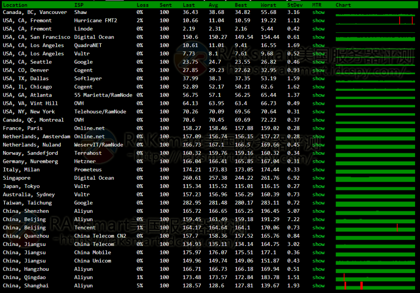The image size is (420, 293).
Task: Open show link for Quanzhou CN2
Action: [318, 236]
